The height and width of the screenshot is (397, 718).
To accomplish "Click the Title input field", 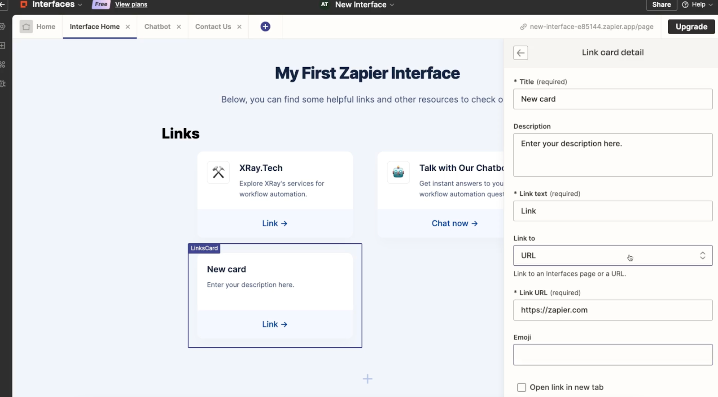I will tap(613, 99).
